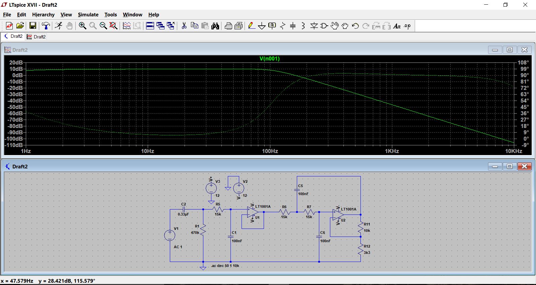Select the Text Aa tool
The image size is (536, 285).
click(x=397, y=26)
